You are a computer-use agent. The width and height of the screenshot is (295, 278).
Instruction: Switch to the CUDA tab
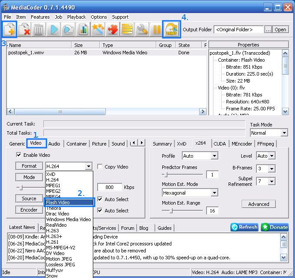220,144
